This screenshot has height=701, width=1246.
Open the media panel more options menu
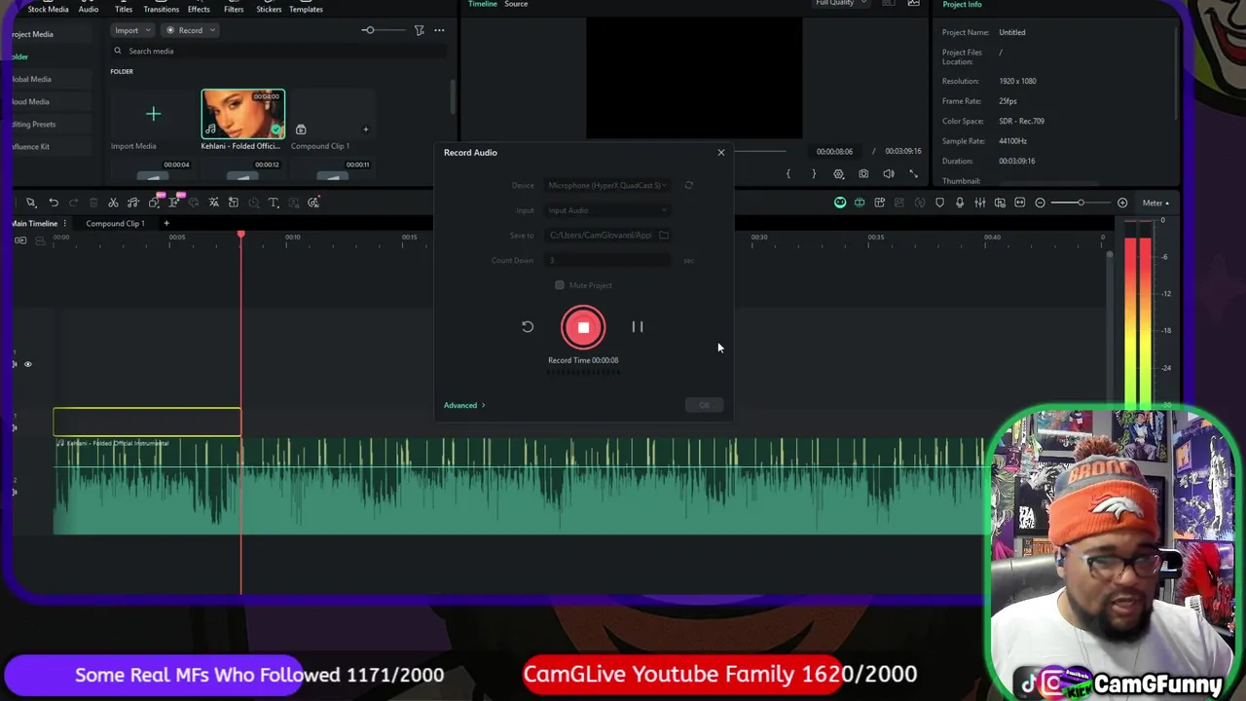[x=439, y=30]
